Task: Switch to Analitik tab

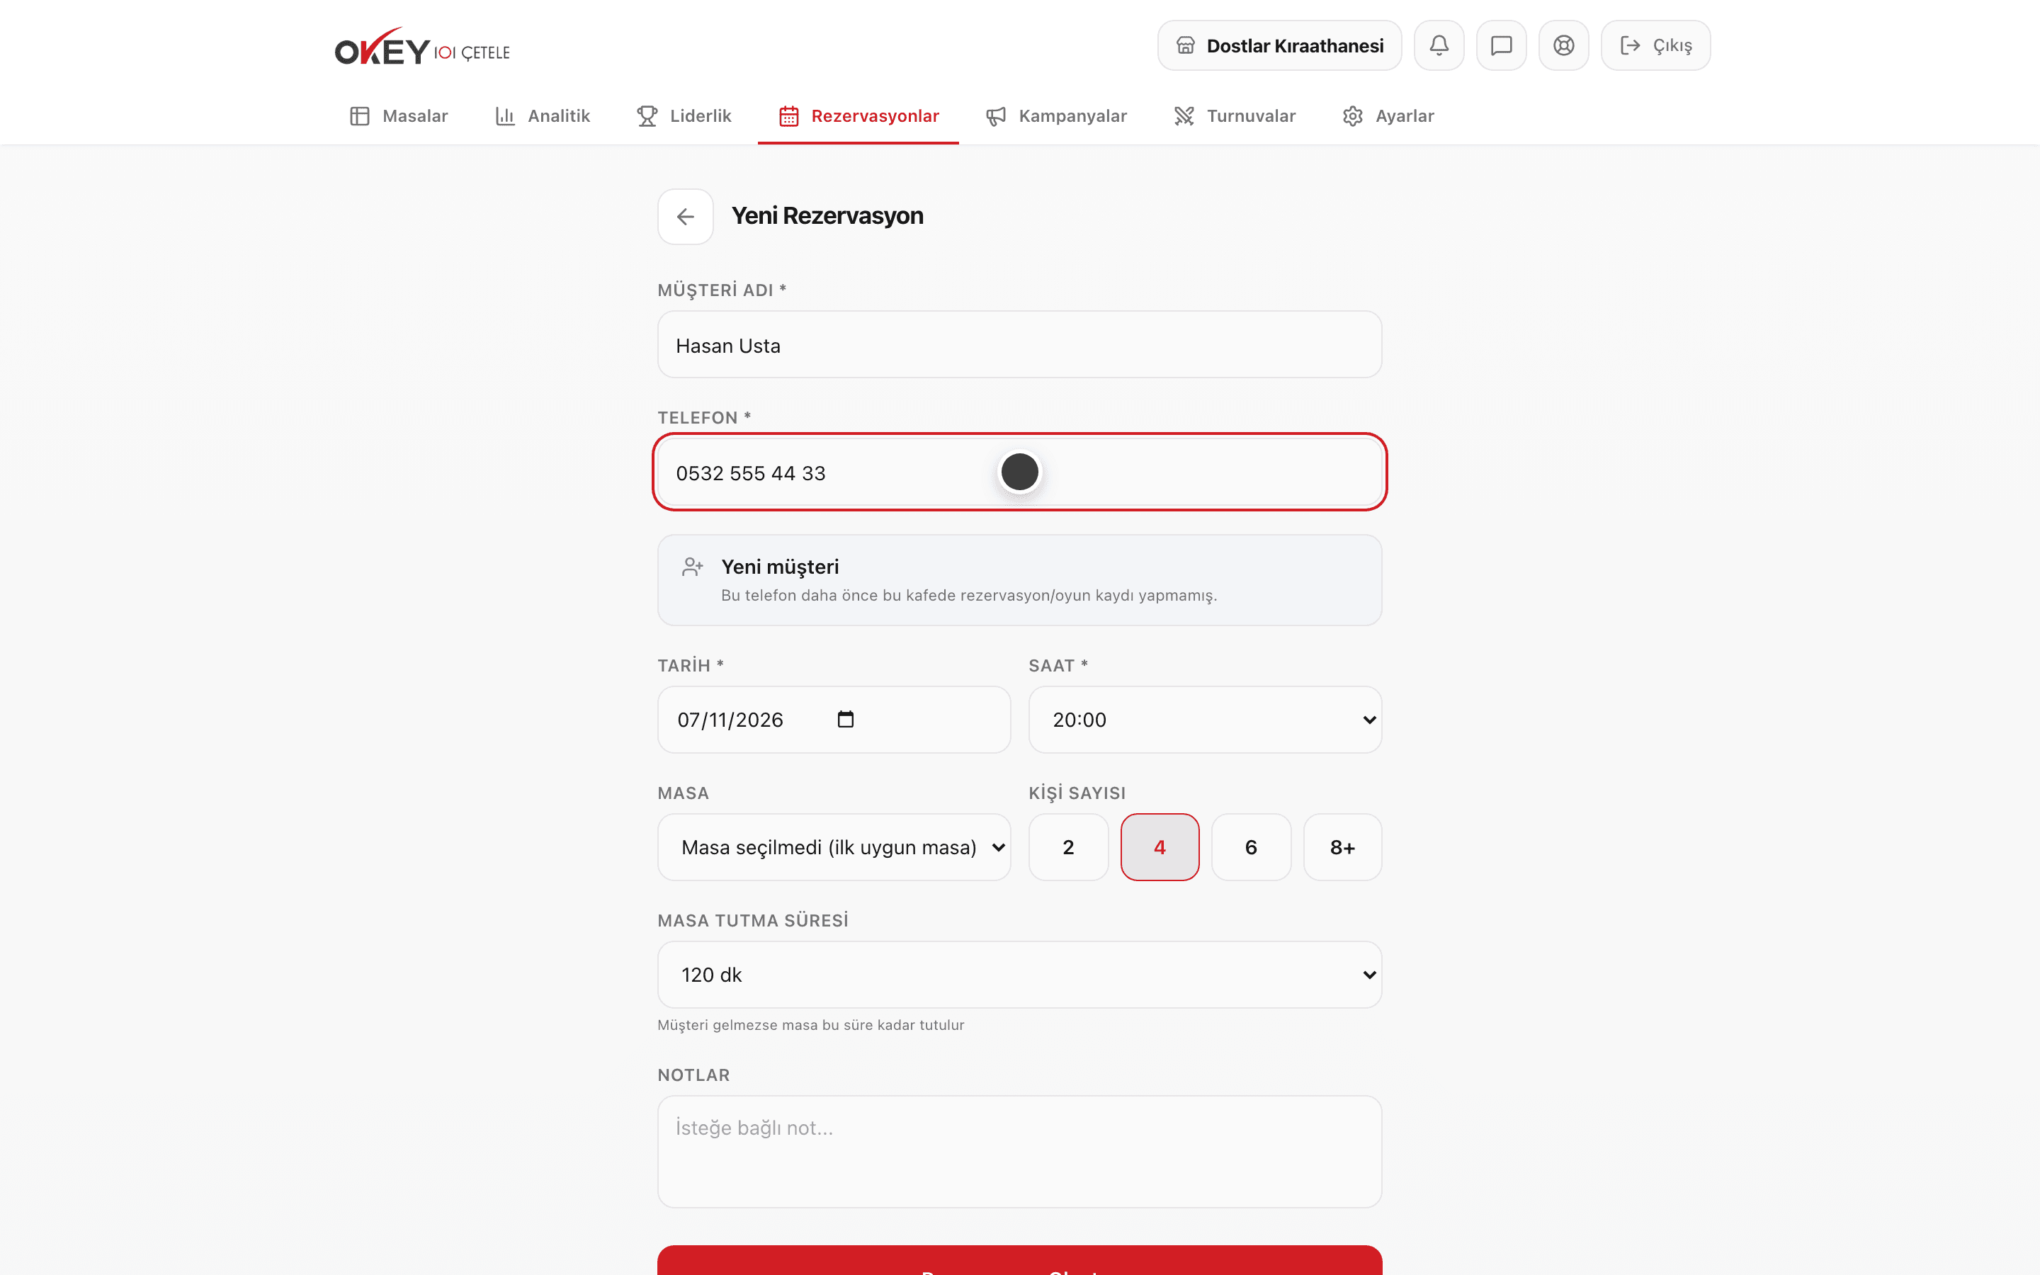Action: click(542, 116)
